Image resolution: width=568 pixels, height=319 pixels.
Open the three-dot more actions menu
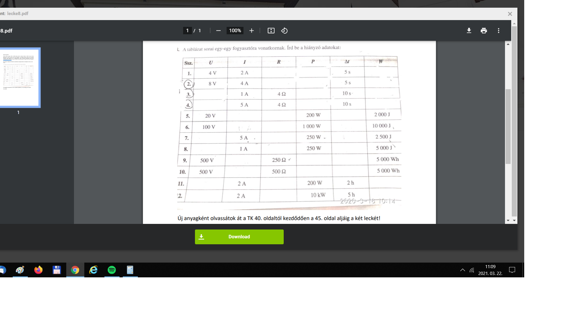(x=498, y=31)
